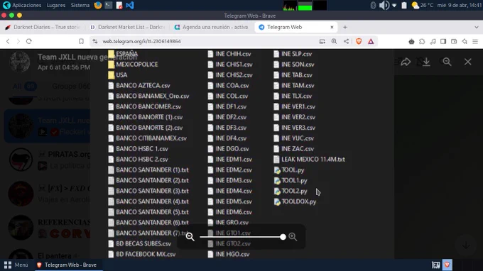This screenshot has width=483, height=271.
Task: Click the Telegram viewer forward arrow icon
Action: coord(406,62)
